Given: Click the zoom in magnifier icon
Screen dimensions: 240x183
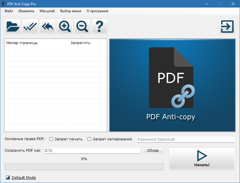Looking at the screenshot, I should click(65, 27).
